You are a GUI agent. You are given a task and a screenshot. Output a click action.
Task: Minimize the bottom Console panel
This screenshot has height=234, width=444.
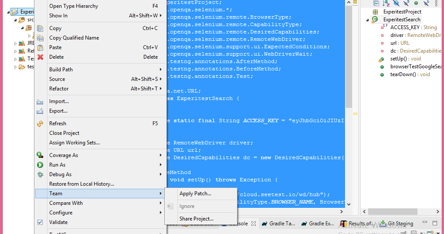[425, 223]
